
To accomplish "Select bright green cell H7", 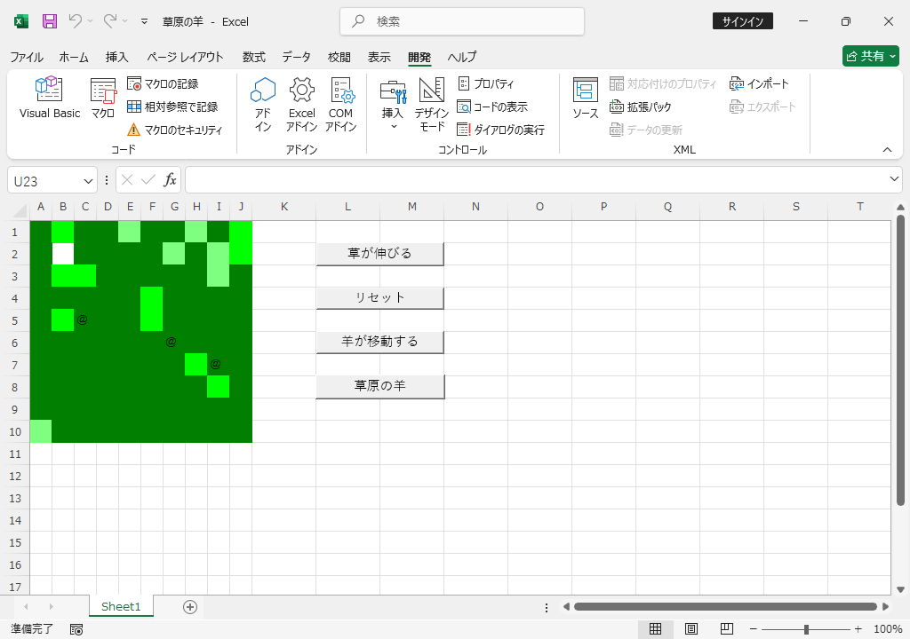I will [x=196, y=365].
